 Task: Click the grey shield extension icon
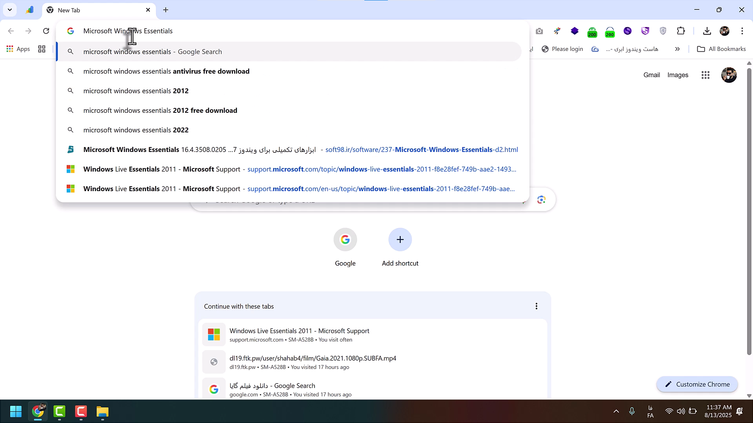[663, 31]
